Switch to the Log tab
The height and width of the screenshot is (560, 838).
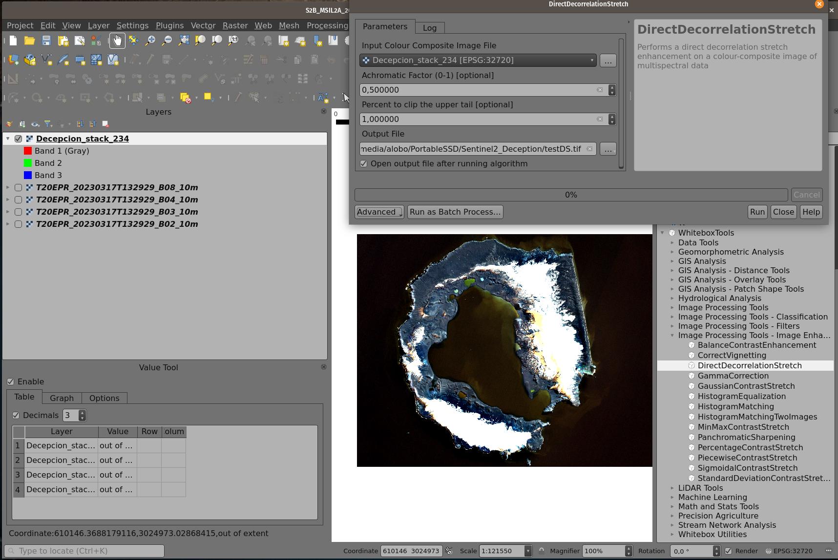(429, 27)
